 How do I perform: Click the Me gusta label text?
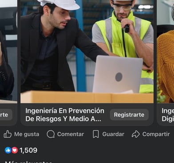[x=27, y=134]
